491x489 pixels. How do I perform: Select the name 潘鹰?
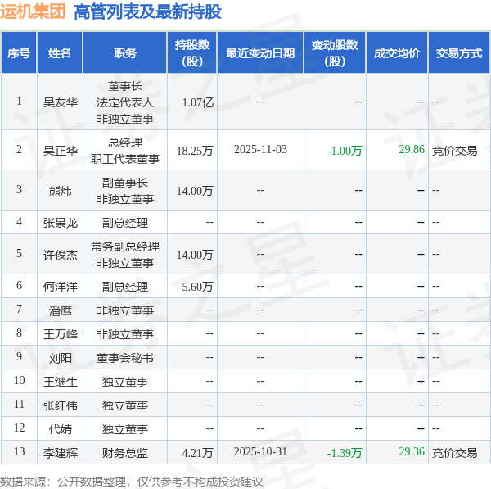[60, 310]
